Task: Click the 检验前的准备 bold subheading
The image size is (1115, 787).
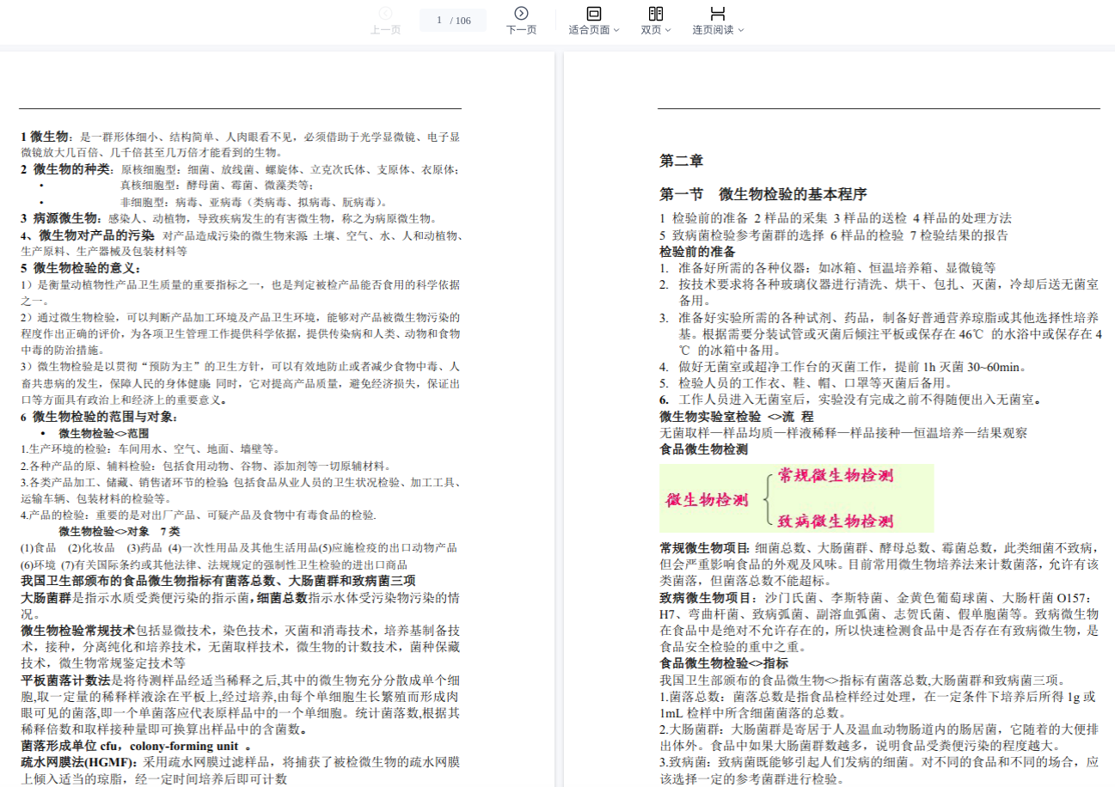Action: (697, 252)
